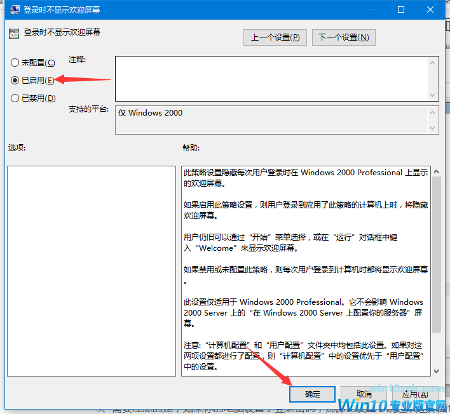The height and width of the screenshot is (414, 450).
Task: Click the help paragraph starting 注意:
Action: tap(304, 356)
